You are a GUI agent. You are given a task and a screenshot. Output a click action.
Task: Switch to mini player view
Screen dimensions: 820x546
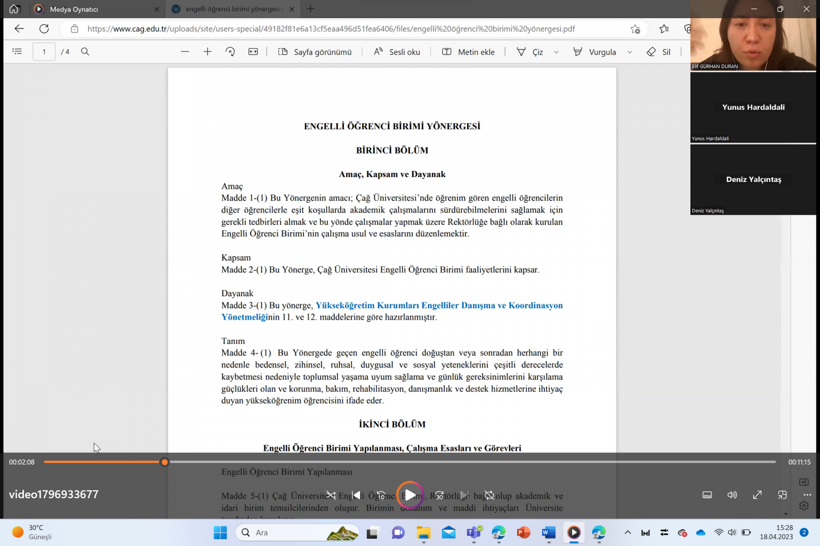coord(782,495)
